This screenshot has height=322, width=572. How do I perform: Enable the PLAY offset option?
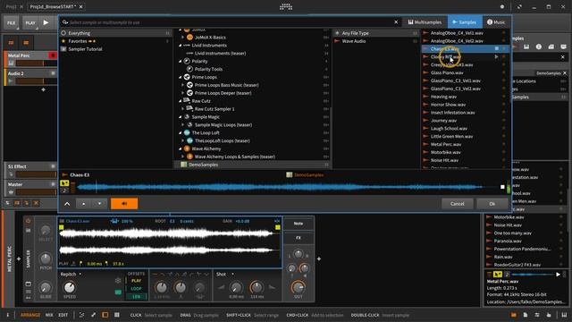(x=136, y=281)
